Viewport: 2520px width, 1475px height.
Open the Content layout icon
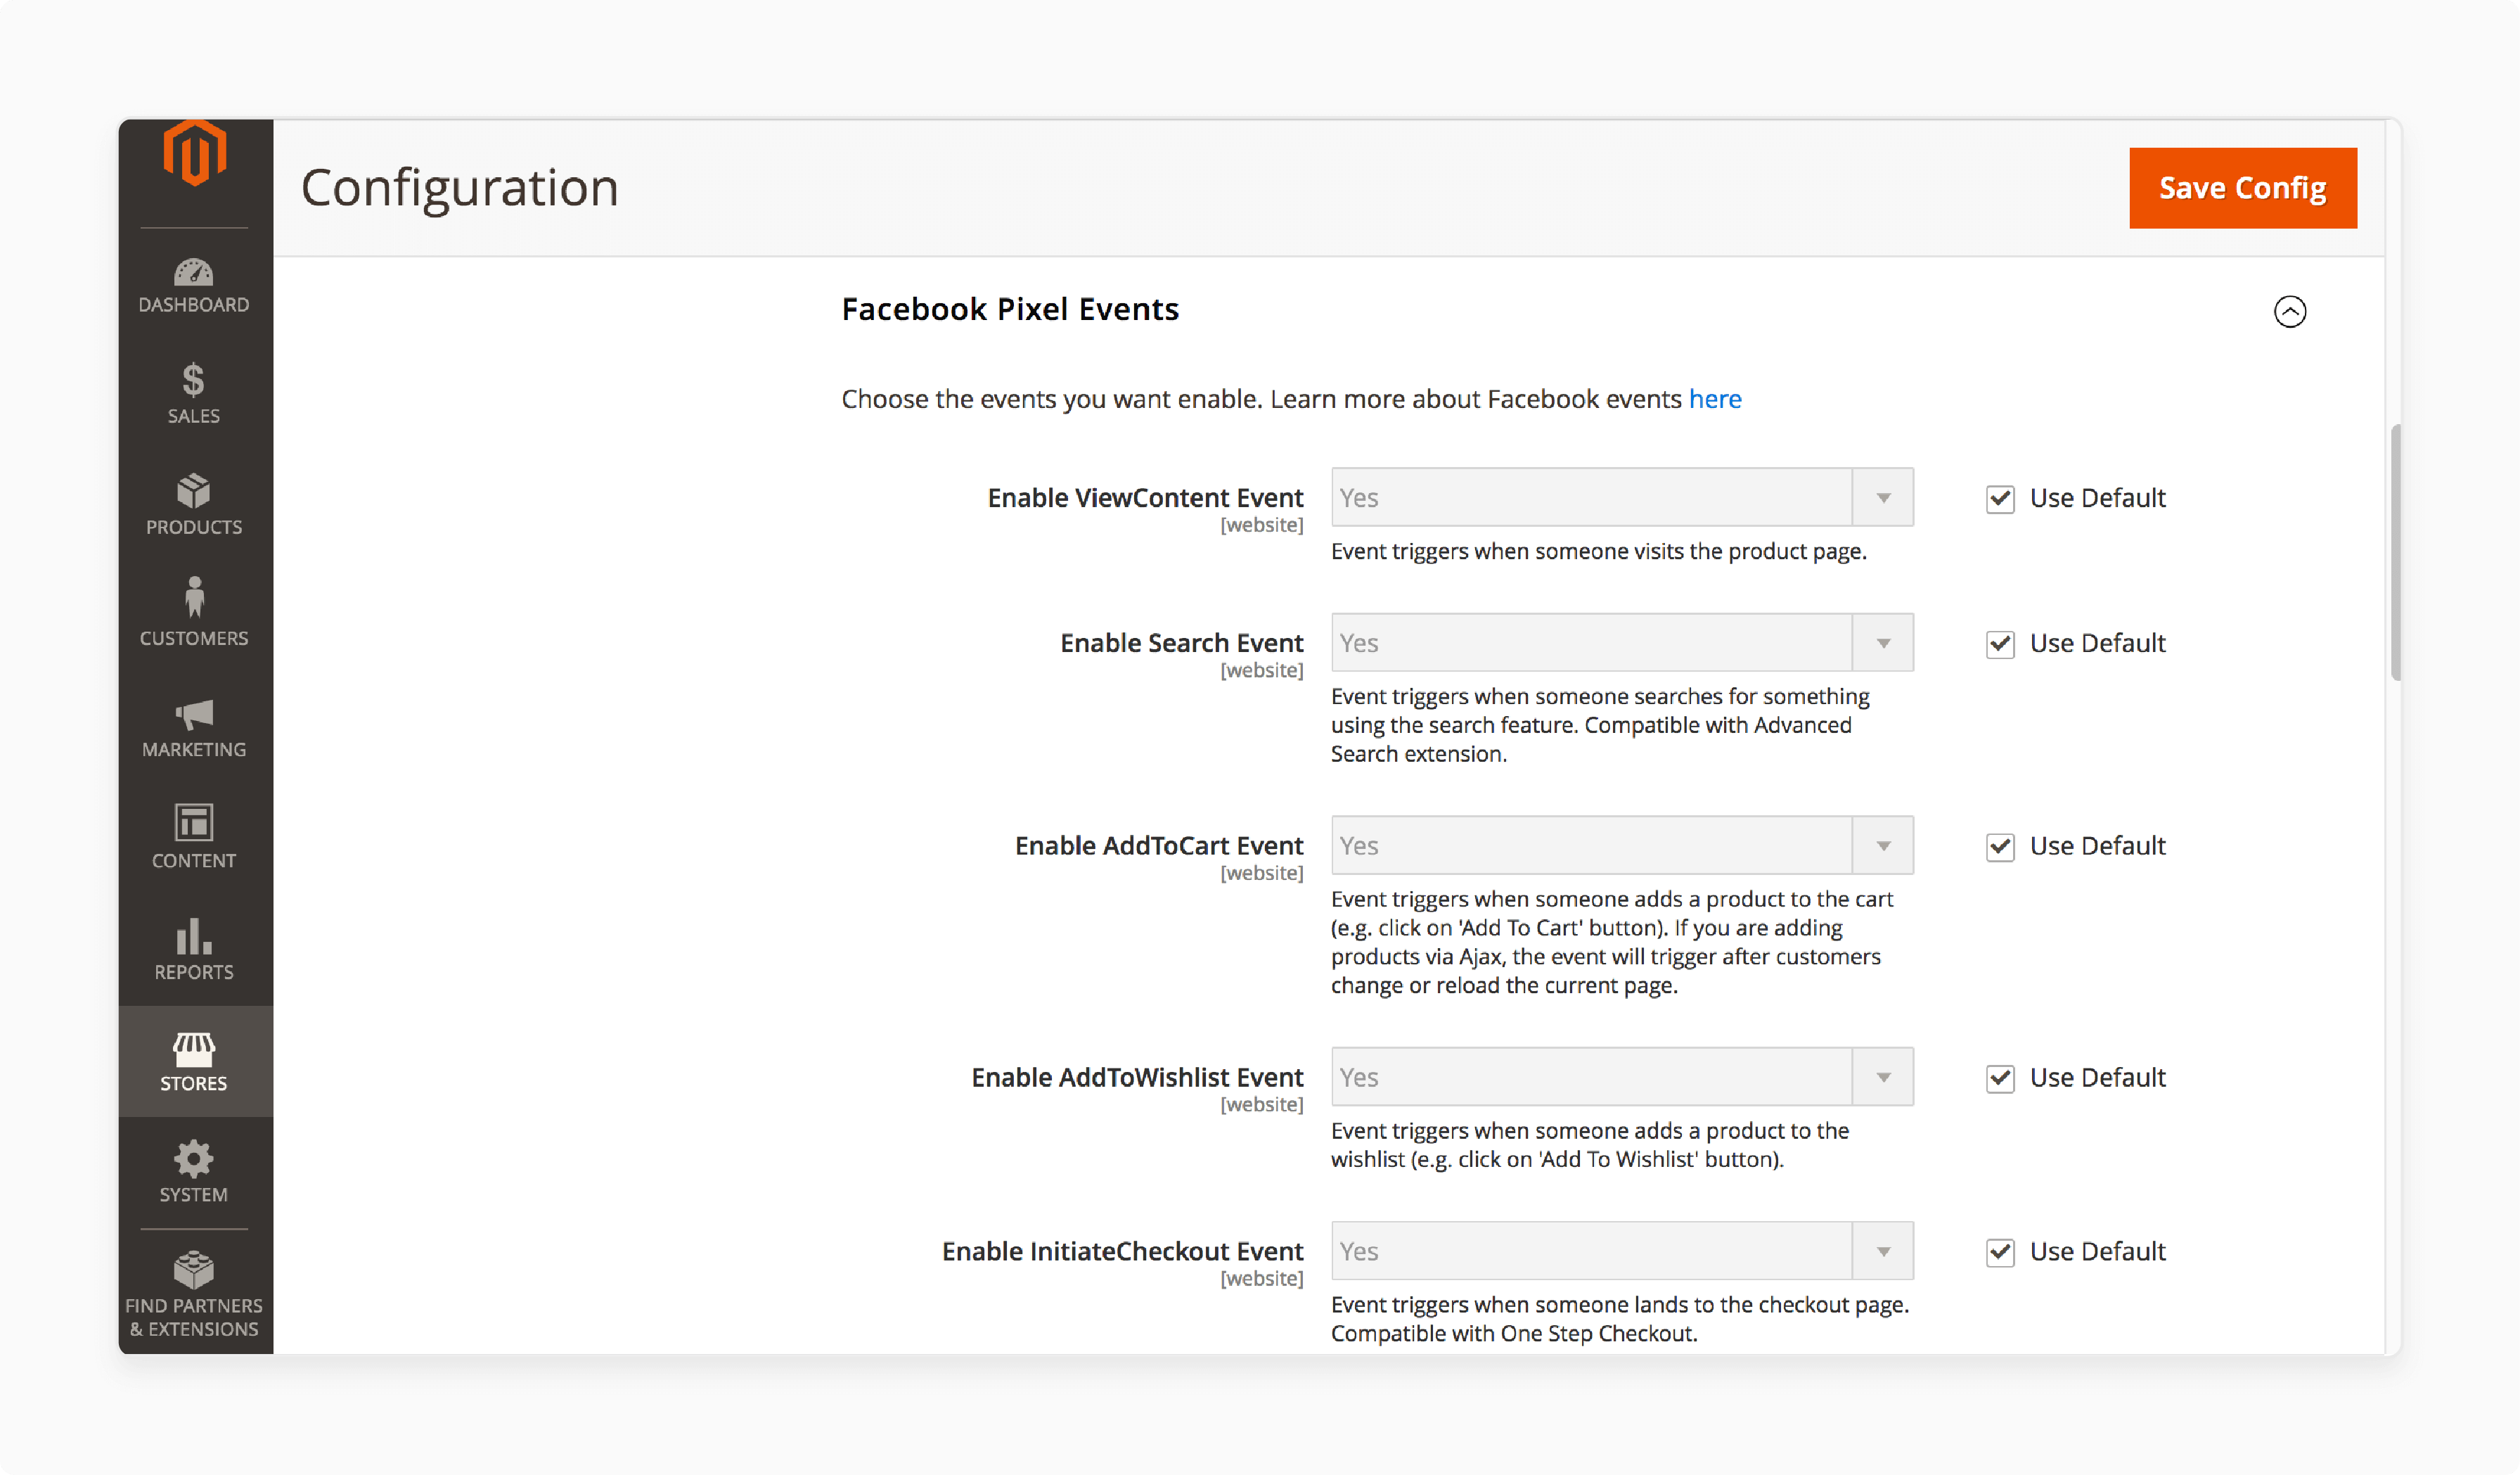click(x=194, y=822)
